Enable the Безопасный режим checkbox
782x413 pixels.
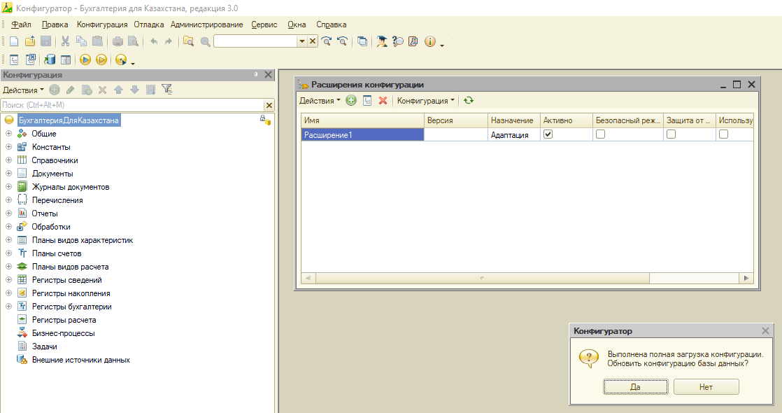[x=600, y=134]
